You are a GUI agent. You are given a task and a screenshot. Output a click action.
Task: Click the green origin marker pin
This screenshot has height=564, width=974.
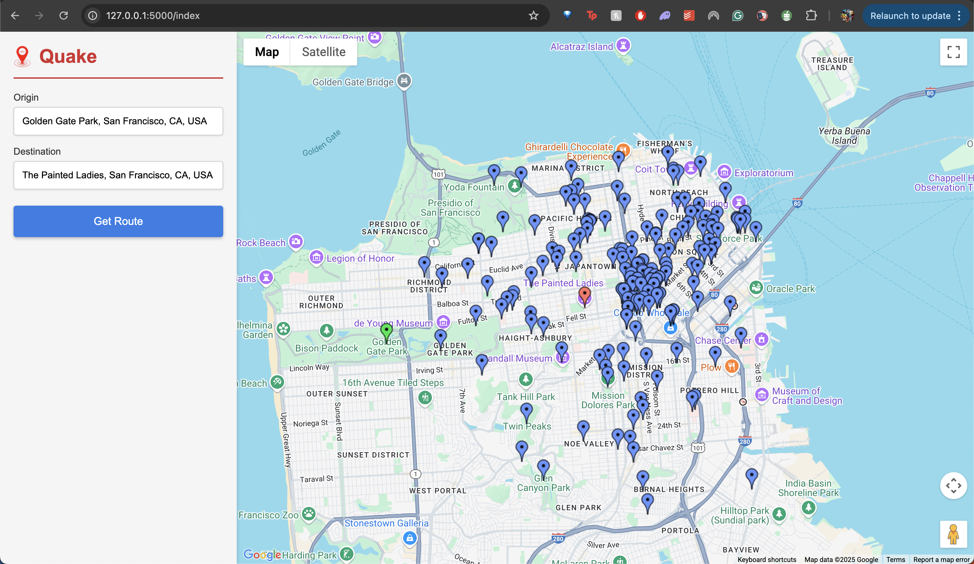click(x=386, y=330)
